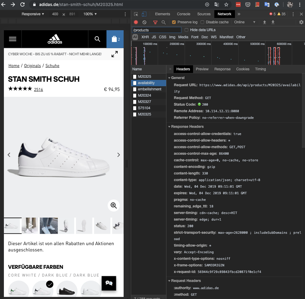Open the Originals breadcrumb link
Viewport: 305px width, 299px height.
(x=33, y=66)
